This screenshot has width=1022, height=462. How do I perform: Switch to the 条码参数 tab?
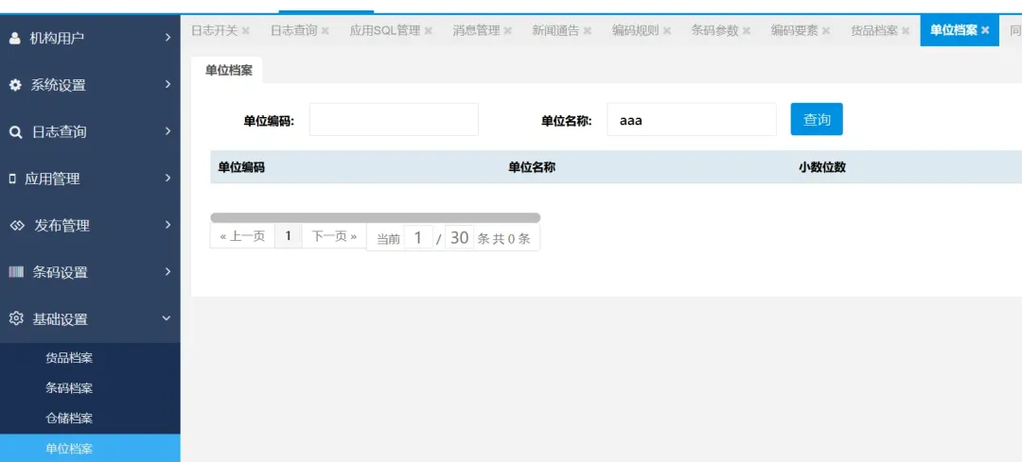715,30
